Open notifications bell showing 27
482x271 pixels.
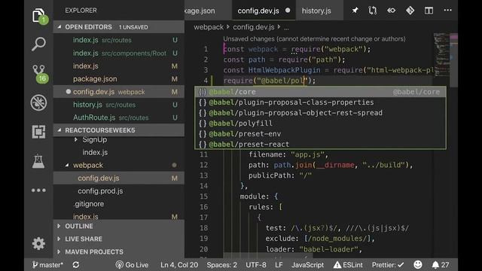coord(441,264)
